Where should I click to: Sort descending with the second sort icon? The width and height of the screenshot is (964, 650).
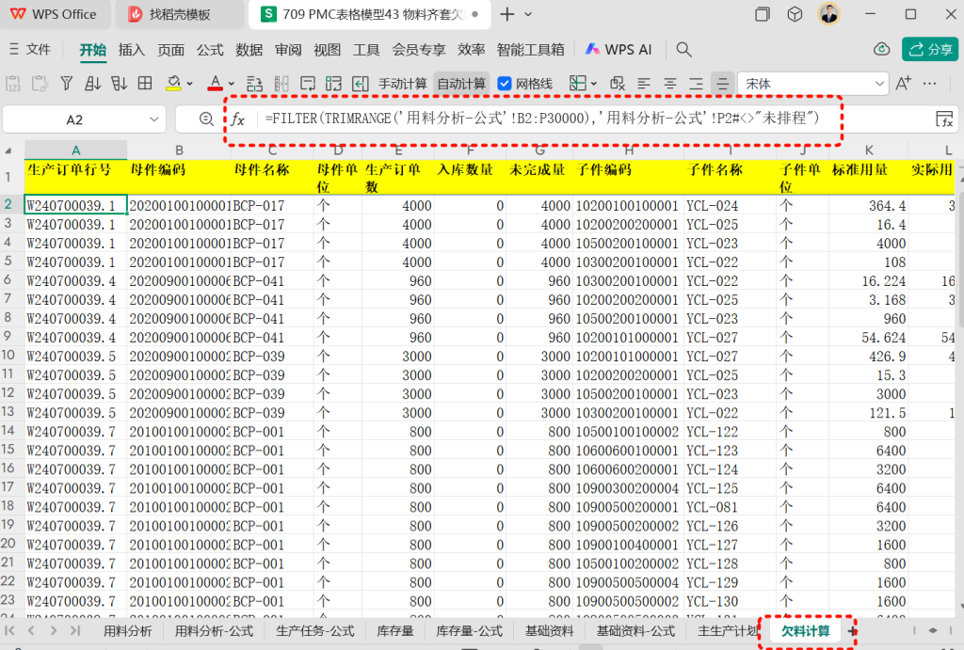pos(120,84)
